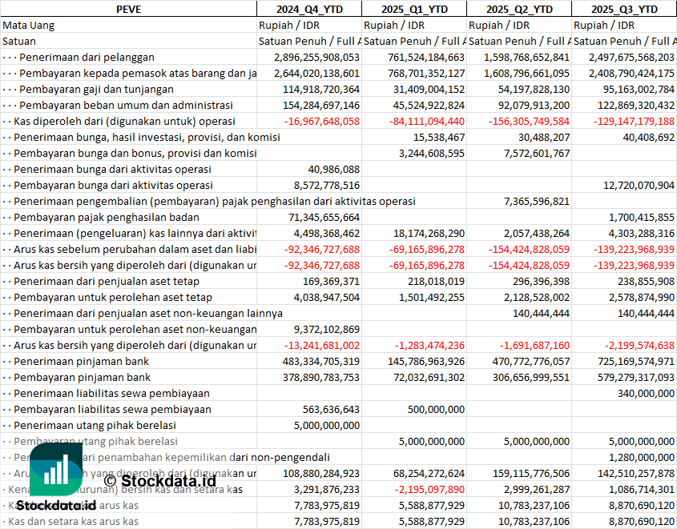Click value 483,334,705,319
The height and width of the screenshot is (529, 677).
(320, 361)
